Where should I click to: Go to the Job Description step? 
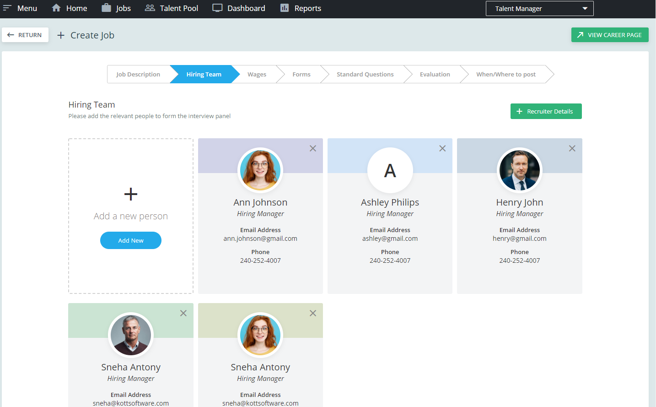pos(138,74)
